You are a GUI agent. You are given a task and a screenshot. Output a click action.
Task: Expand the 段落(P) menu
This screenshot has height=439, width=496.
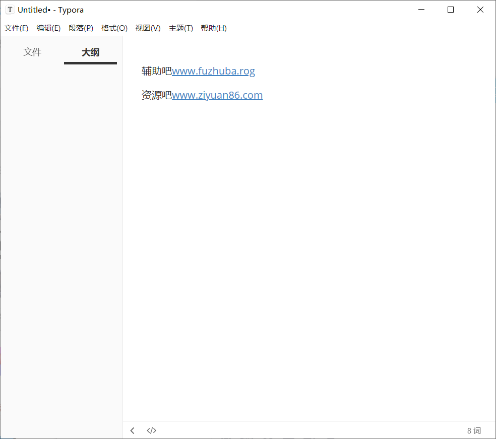tap(81, 28)
